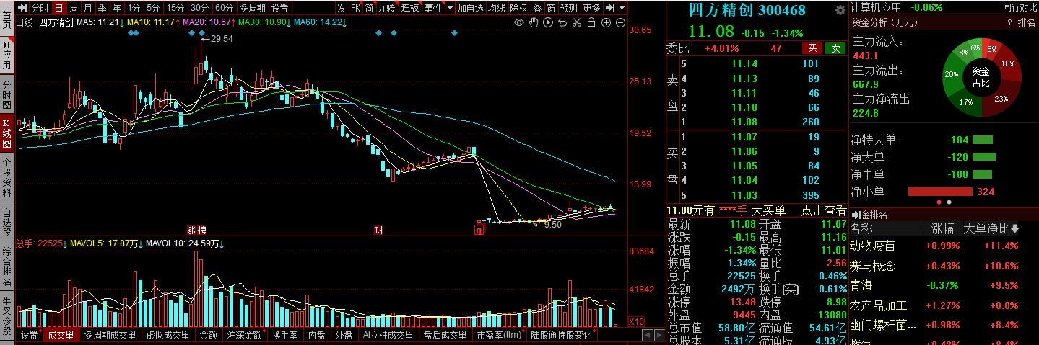Open the chart 设置 menu in top toolbar

tap(279, 8)
